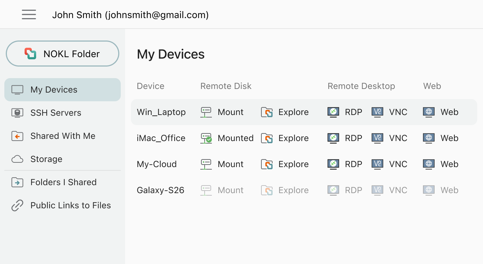Screen dimensions: 483x264
Task: Click the Folders I Shared icon
Action: pyautogui.click(x=17, y=182)
